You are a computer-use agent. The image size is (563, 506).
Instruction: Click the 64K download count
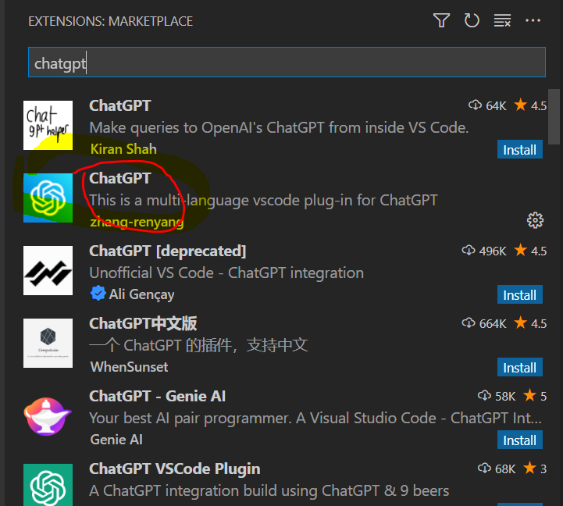click(487, 106)
